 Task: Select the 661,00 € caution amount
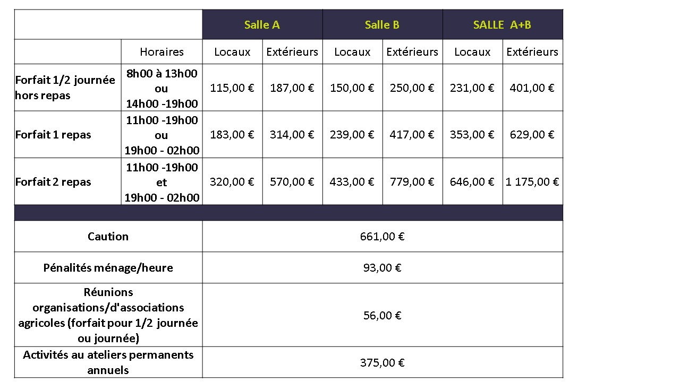tap(382, 237)
